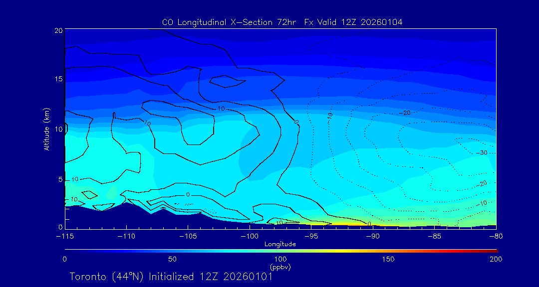Viewport: 539px width, 287px height.
Task: Click the 15 km altitude tick label
Action: click(x=58, y=80)
